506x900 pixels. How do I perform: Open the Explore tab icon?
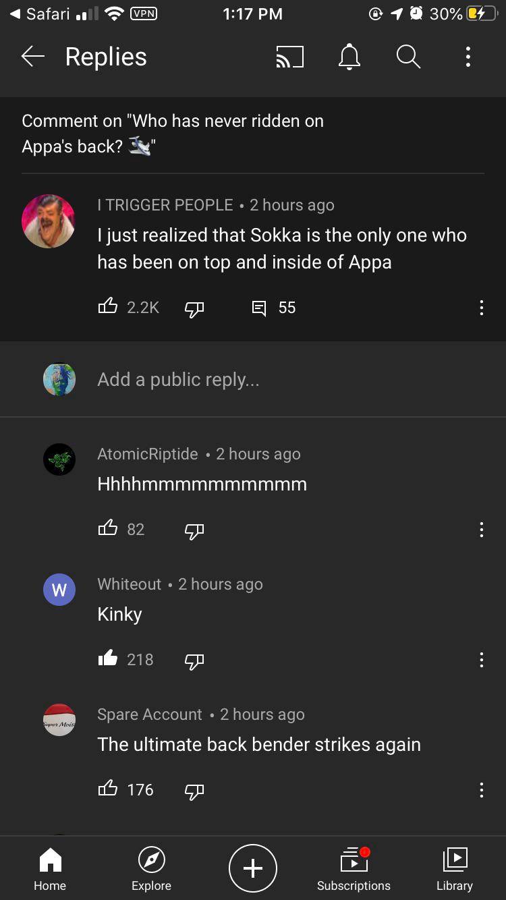click(x=150, y=868)
